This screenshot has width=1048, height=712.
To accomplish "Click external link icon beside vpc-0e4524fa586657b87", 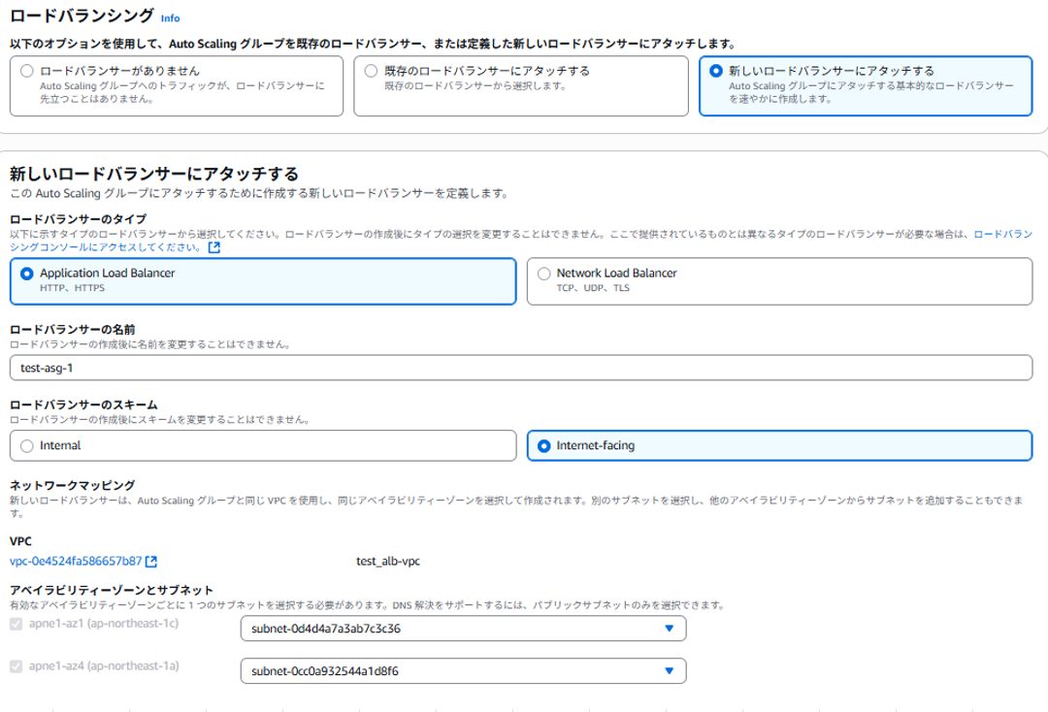I will pyautogui.click(x=151, y=560).
